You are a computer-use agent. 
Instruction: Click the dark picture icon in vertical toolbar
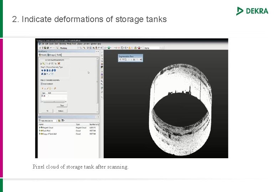tap(102, 67)
